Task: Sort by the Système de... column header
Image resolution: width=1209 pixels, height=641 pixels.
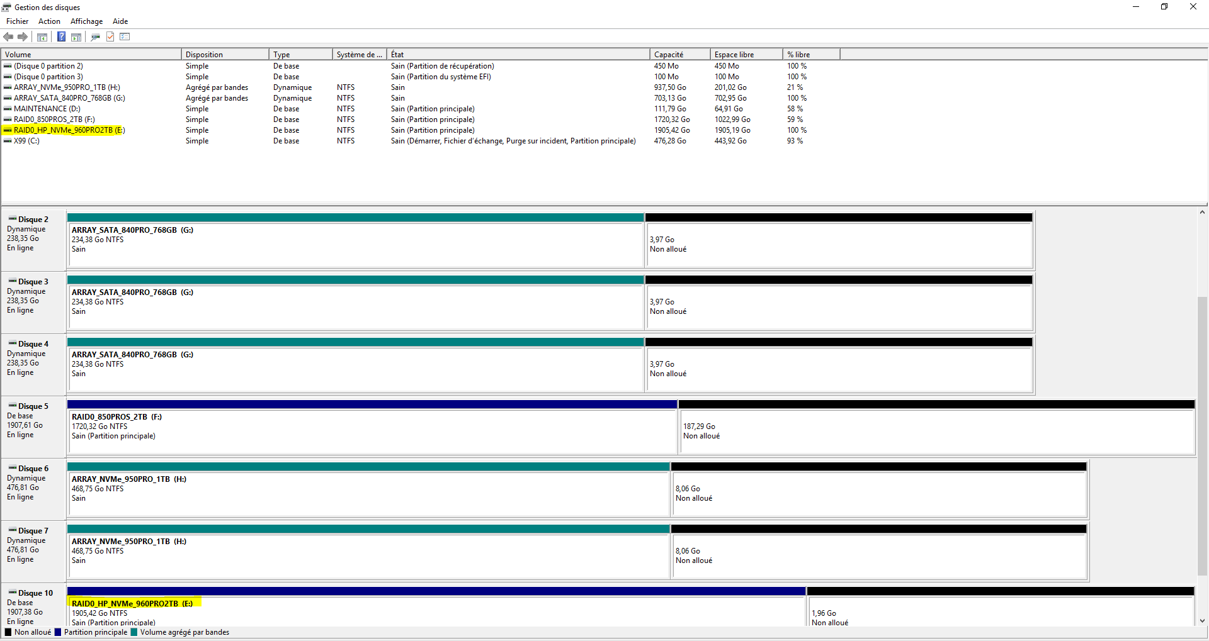Action: coord(360,55)
